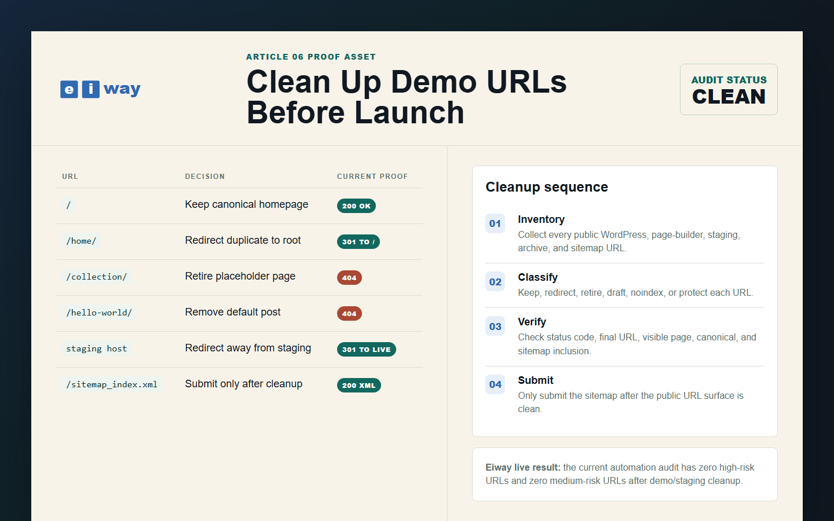Click 'Remove default post' decision
Screen dimensions: 834x521
click(x=233, y=312)
